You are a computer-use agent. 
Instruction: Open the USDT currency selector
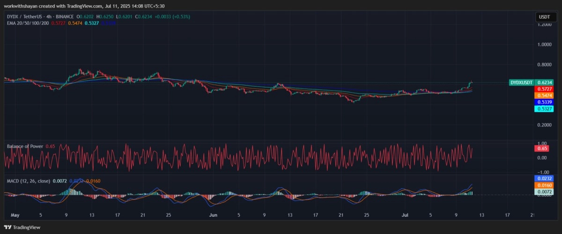point(544,17)
